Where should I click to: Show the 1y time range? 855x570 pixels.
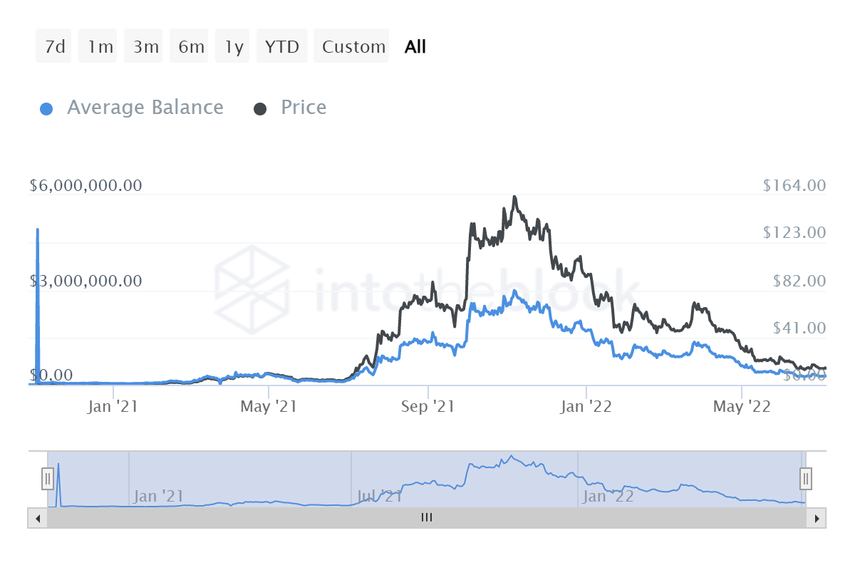point(234,47)
